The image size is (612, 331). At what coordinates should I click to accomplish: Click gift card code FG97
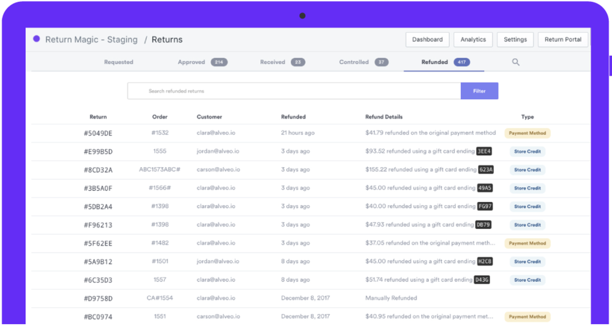[x=485, y=206]
